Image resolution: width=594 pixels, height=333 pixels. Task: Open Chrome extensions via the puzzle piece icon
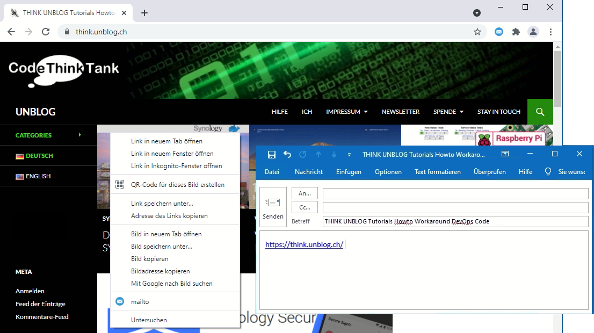tap(516, 32)
